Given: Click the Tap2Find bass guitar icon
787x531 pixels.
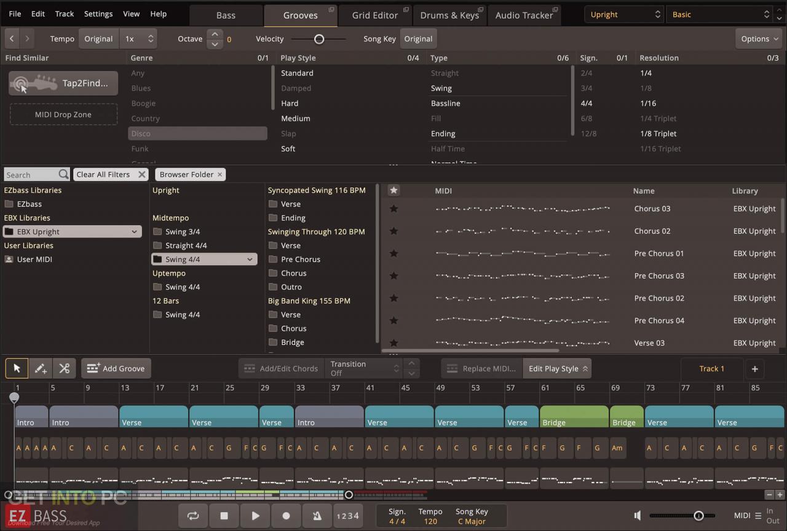Looking at the screenshot, I should click(34, 83).
